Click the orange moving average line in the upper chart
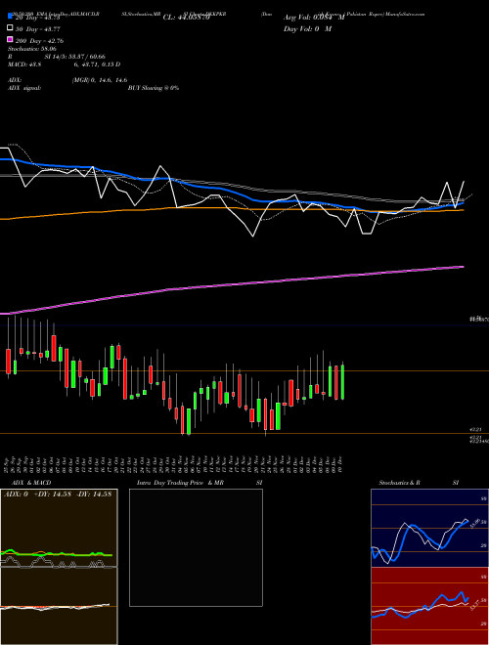 232,209
